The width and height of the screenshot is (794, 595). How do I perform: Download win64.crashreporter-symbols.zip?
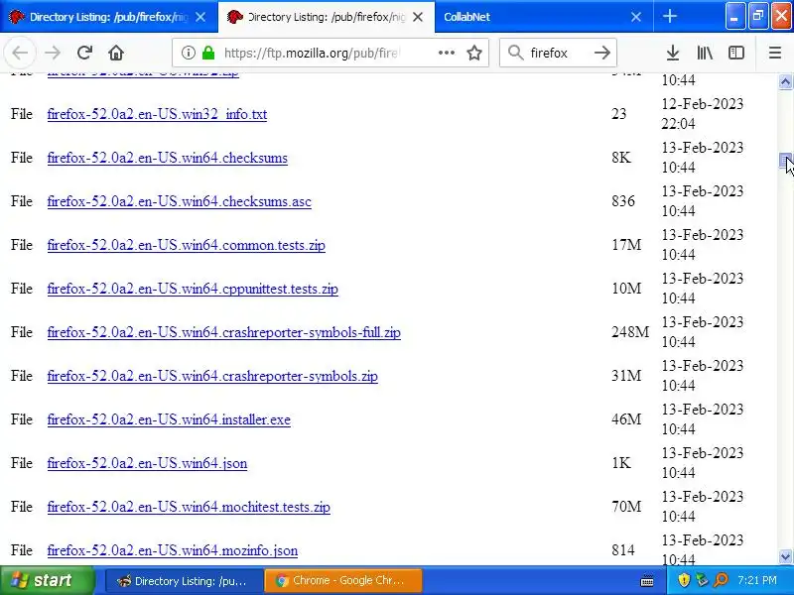212,376
